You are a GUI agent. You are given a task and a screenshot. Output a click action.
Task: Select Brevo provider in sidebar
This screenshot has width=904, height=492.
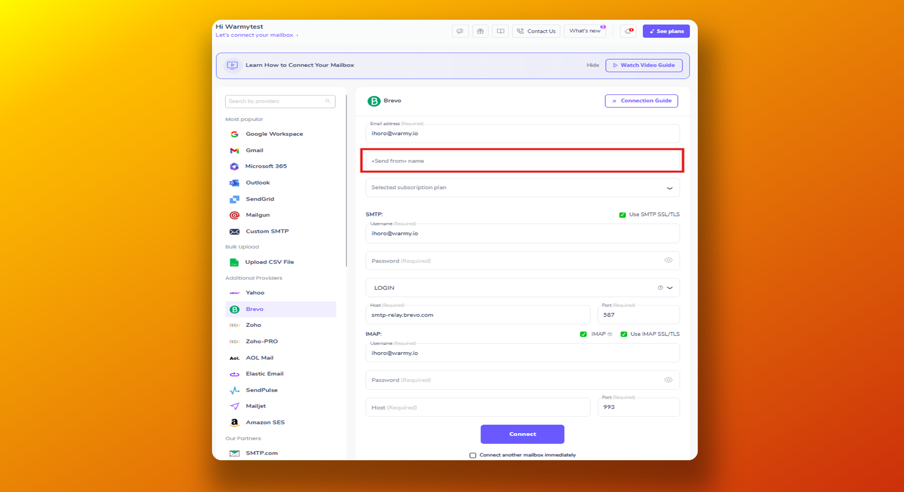coord(280,309)
